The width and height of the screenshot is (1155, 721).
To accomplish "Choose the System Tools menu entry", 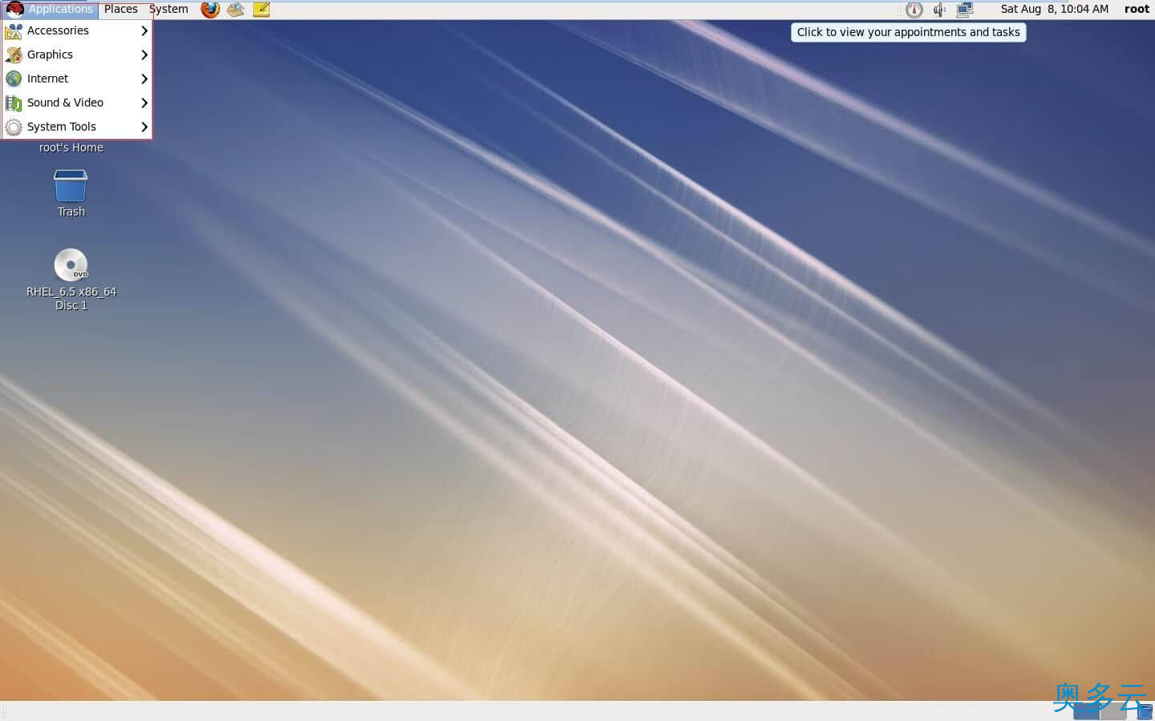I will [x=77, y=127].
